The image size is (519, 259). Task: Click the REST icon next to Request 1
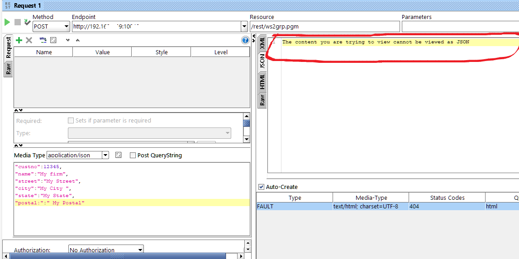click(x=8, y=5)
